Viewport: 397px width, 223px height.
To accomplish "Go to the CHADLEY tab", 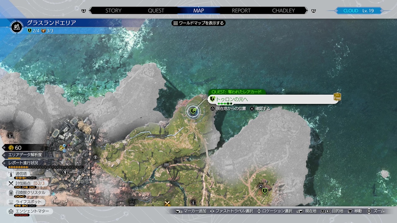I will click(283, 11).
